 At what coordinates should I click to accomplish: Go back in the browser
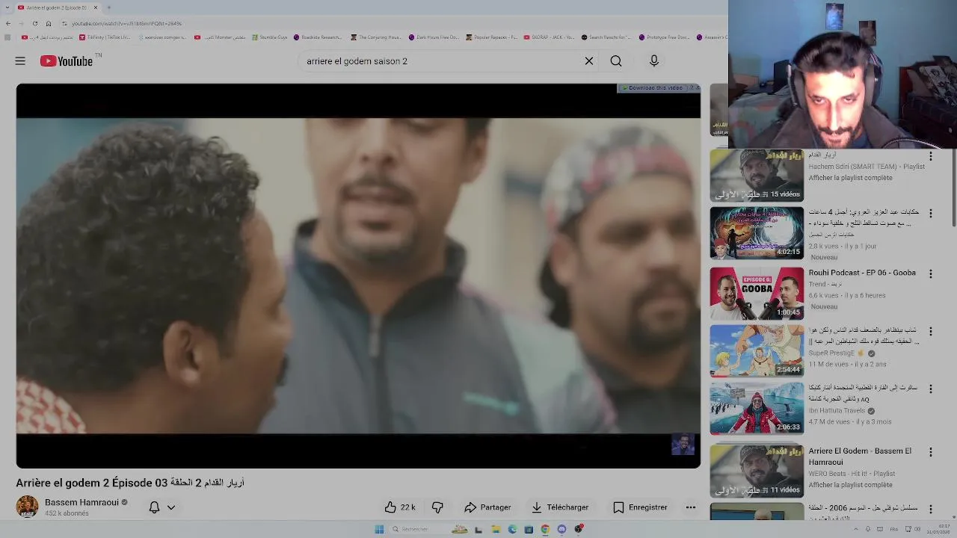pos(8,23)
